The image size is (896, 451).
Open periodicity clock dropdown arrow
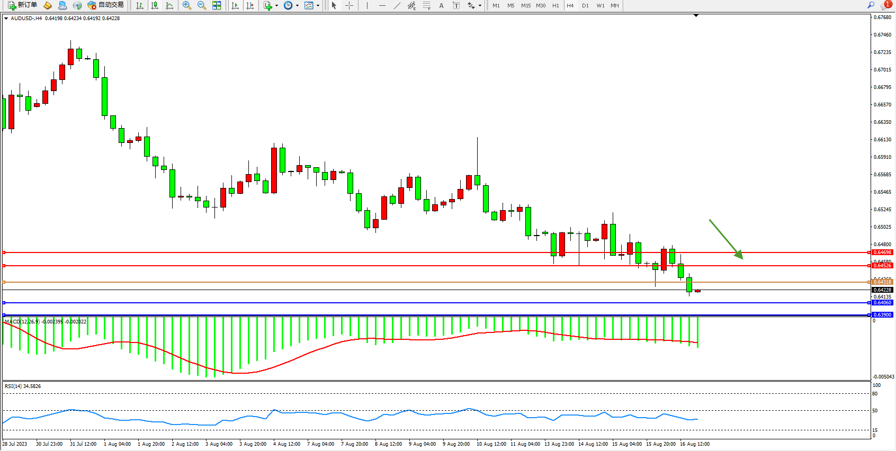click(x=297, y=6)
